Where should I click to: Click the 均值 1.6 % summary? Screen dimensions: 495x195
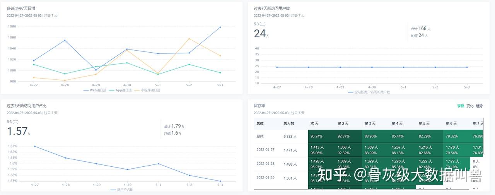[172, 133]
